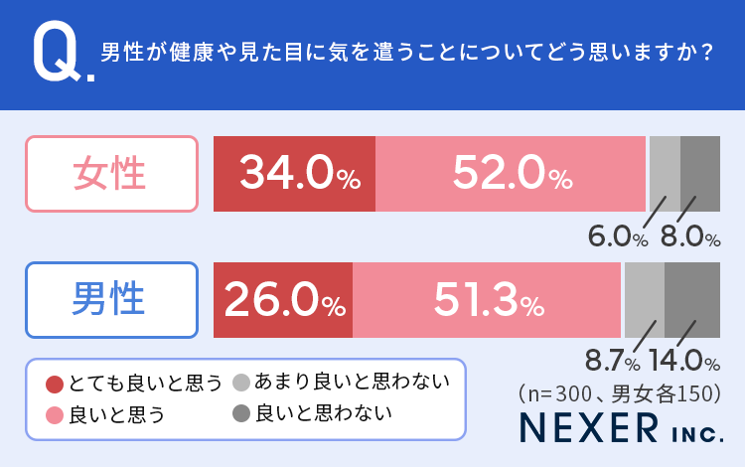Click the dark gray segment of the 男性 bar
Image resolution: width=745 pixels, height=467 pixels.
692,300
